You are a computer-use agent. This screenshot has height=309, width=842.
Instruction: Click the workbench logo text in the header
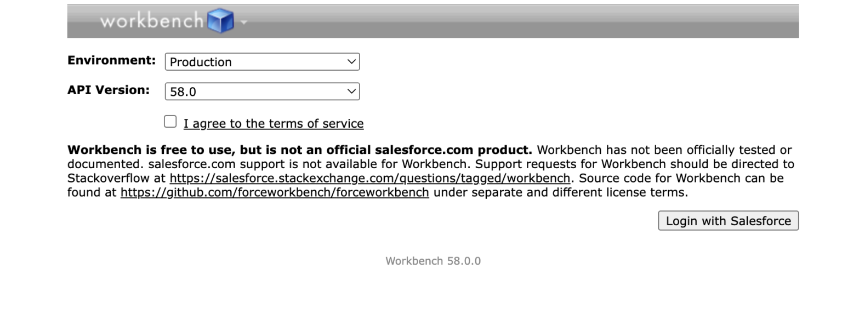click(152, 21)
